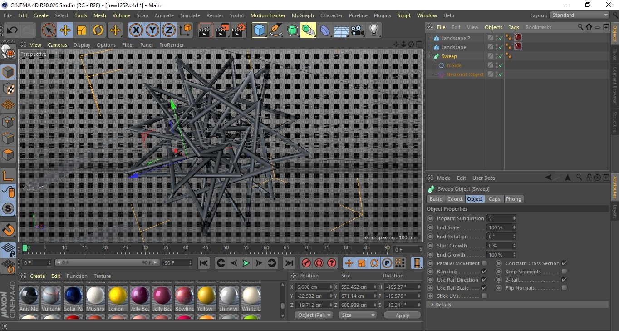Add a Floor environment object
Viewport: 619px width, 331px height.
pos(341,30)
